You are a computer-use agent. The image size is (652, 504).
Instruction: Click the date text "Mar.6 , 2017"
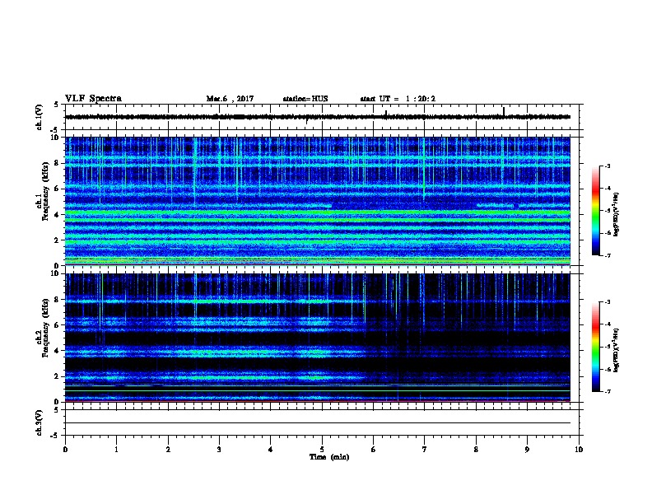point(230,99)
